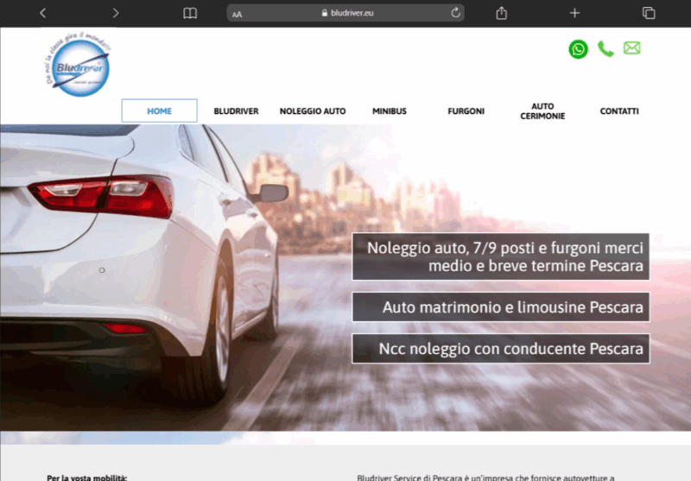Open a new tab with the plus icon
Image resolution: width=691 pixels, height=481 pixels.
click(x=574, y=13)
